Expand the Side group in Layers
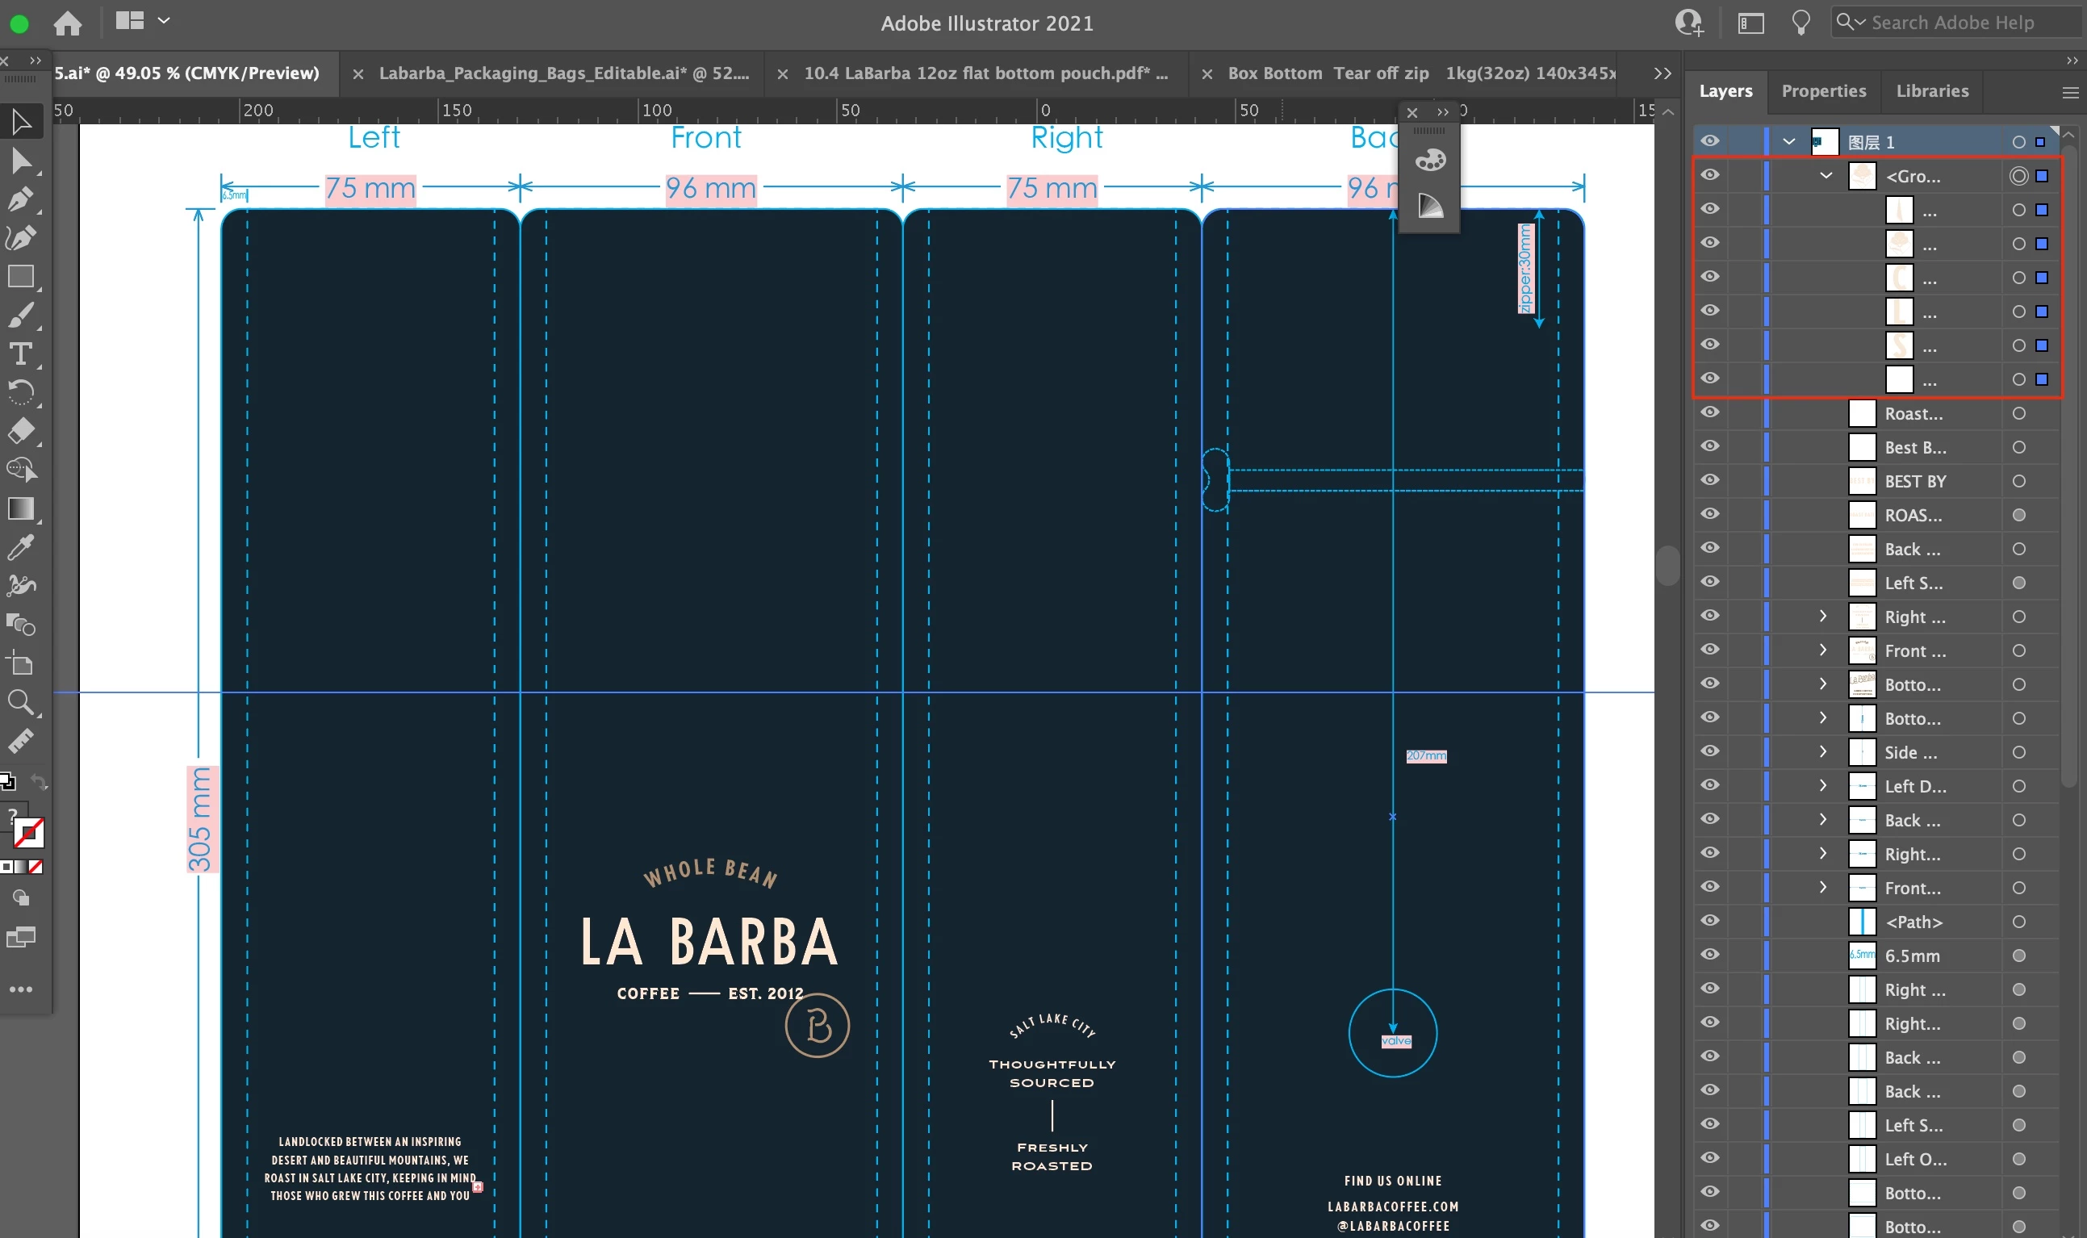The image size is (2087, 1238). coord(1822,751)
